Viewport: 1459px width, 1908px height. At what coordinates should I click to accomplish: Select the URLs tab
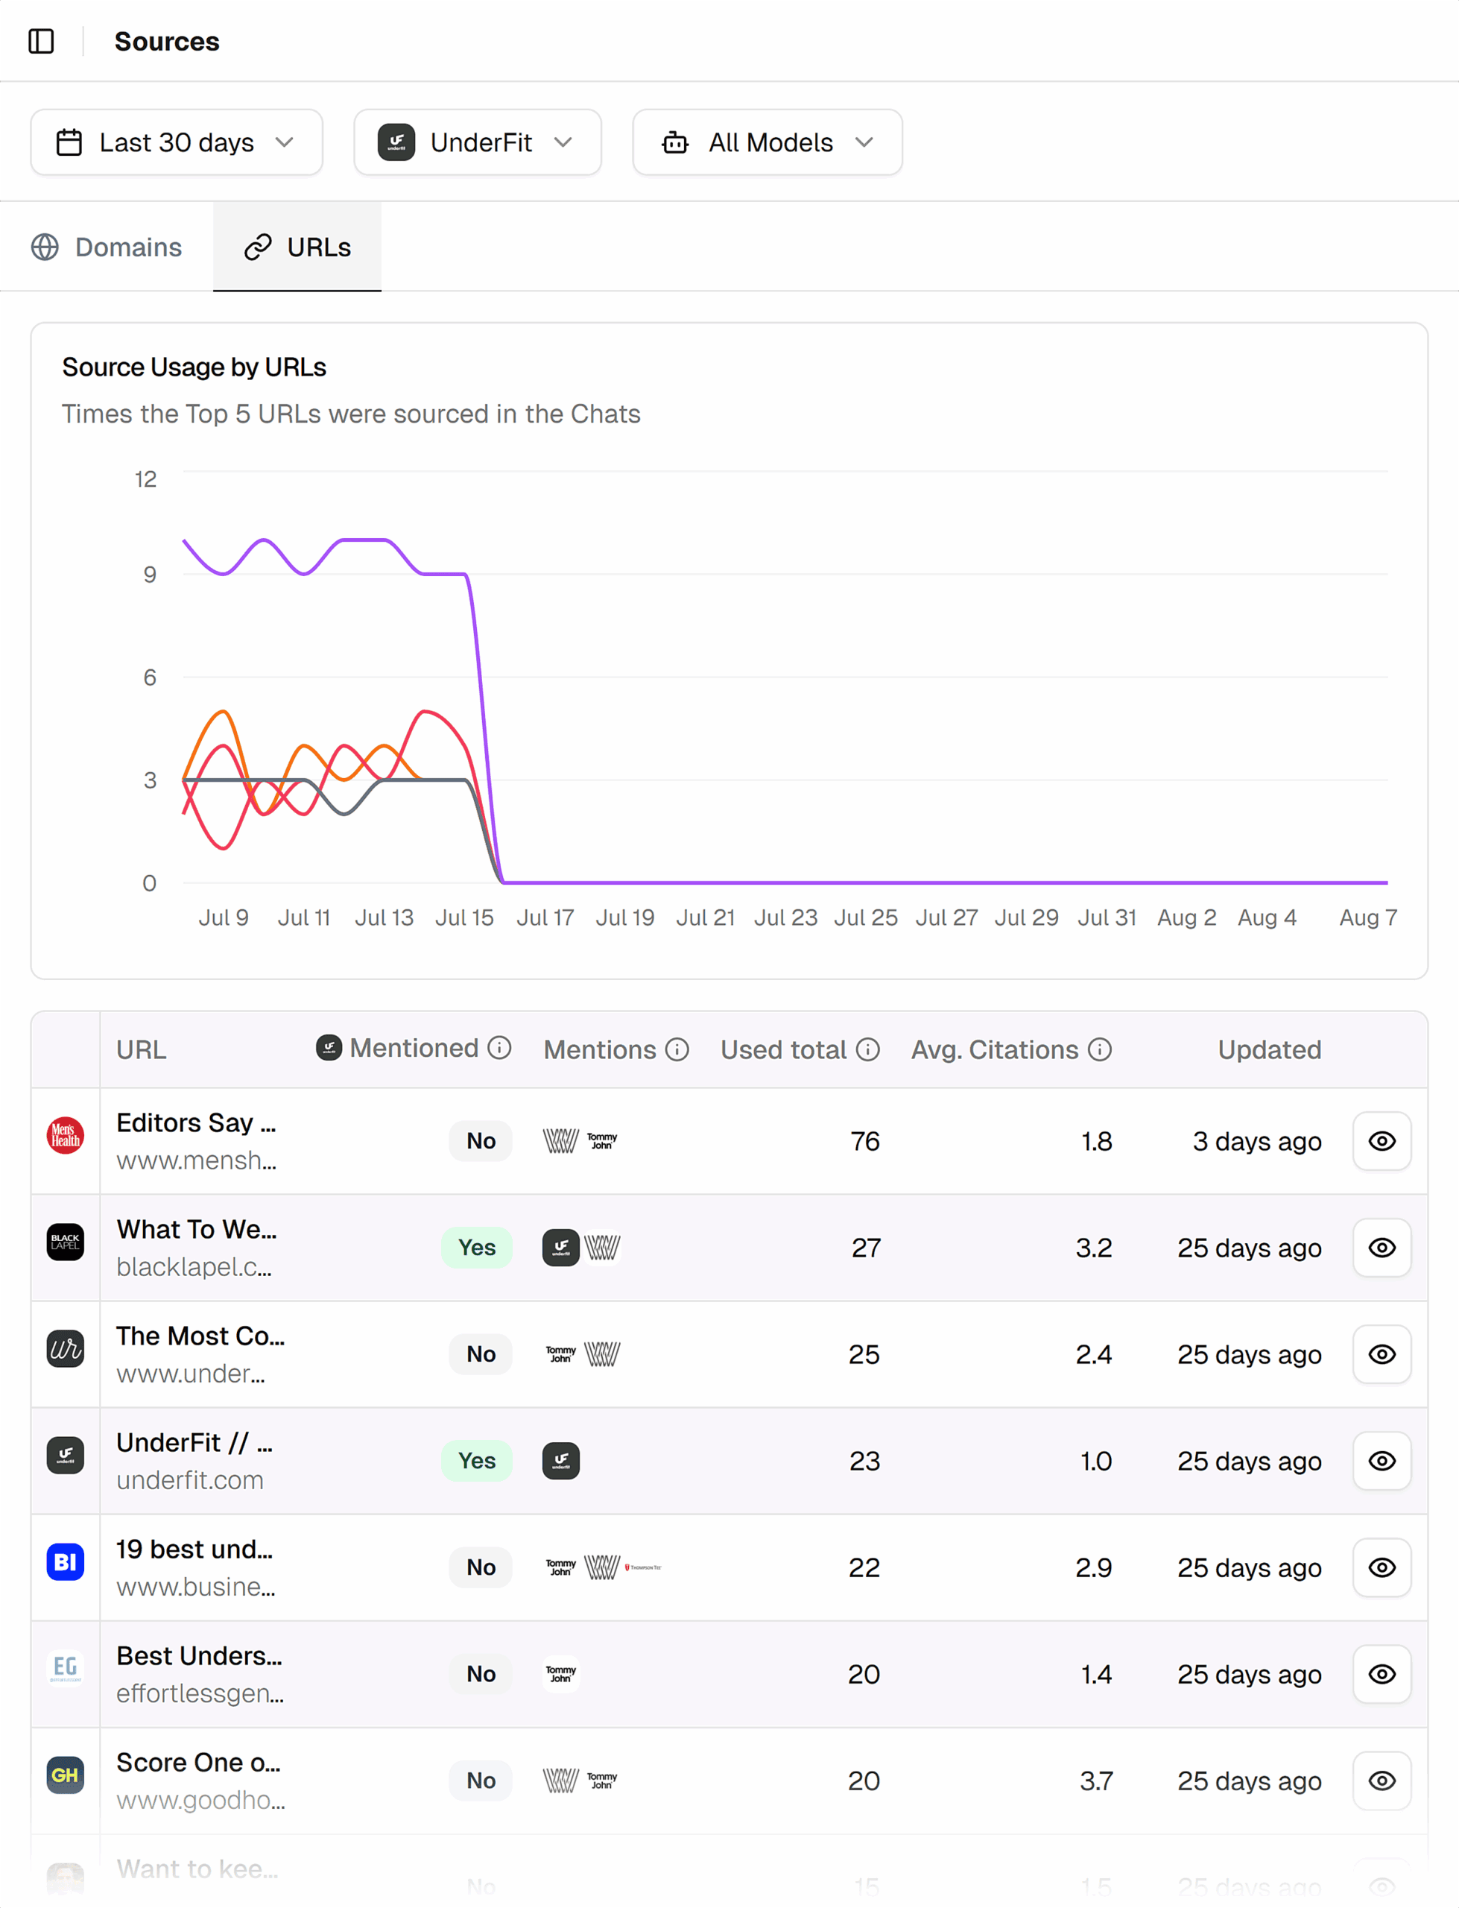297,247
